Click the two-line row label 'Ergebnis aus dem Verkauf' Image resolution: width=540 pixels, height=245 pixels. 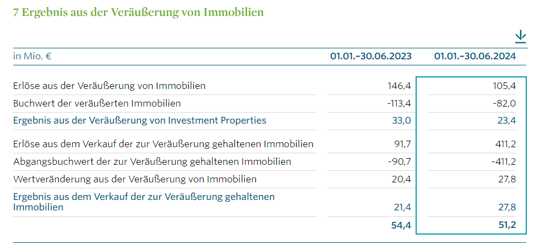pos(144,202)
